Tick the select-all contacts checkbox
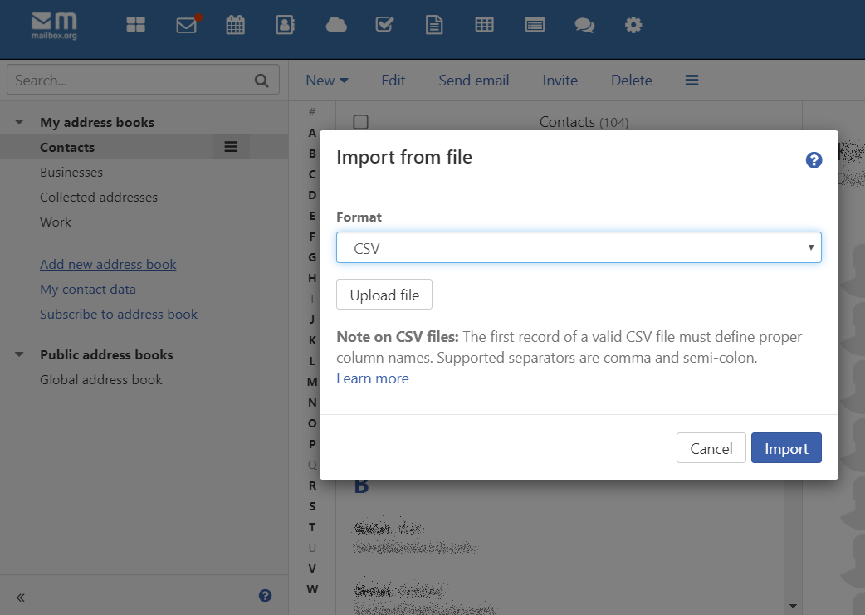Viewport: 865px width, 615px height. point(360,122)
